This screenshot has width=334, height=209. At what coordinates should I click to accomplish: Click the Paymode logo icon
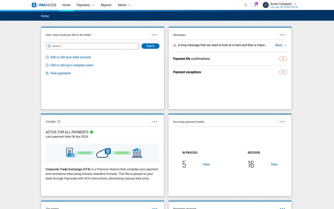[34, 5]
